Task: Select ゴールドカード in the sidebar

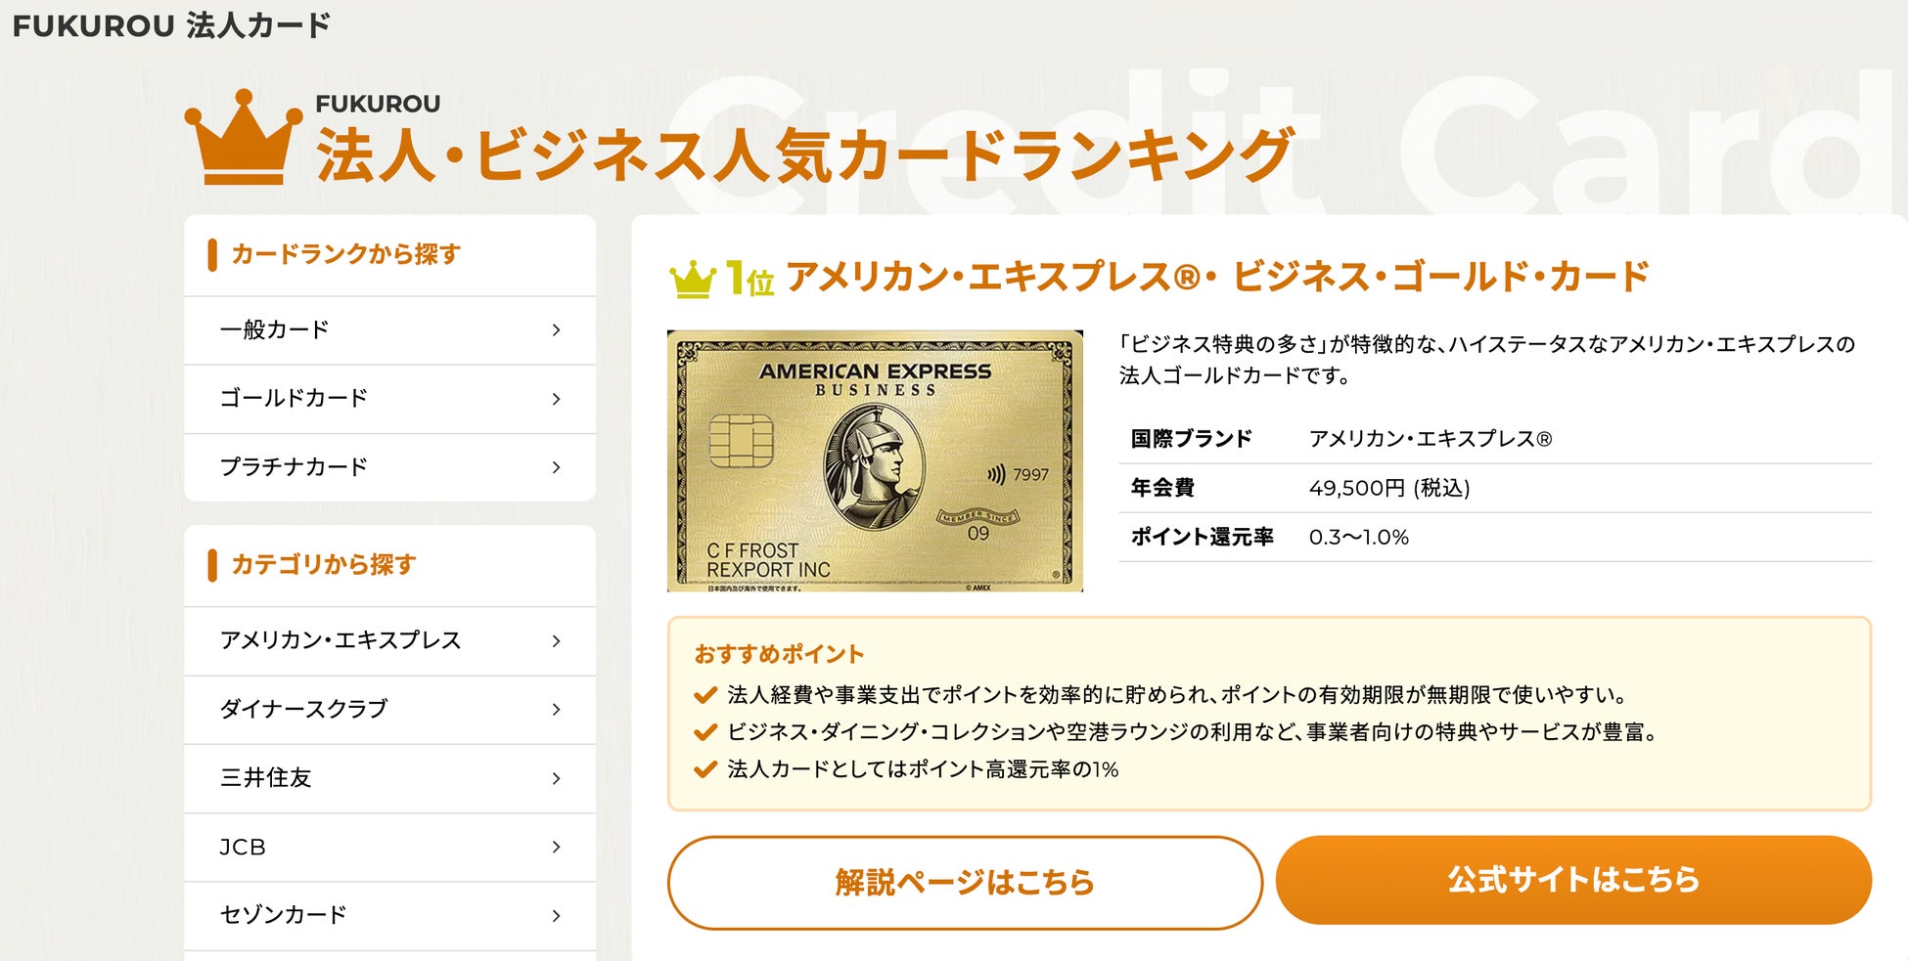Action: (294, 399)
